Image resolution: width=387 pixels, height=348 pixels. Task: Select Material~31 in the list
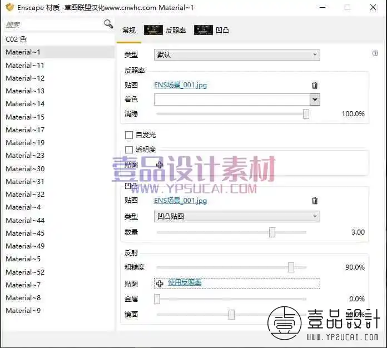click(59, 182)
